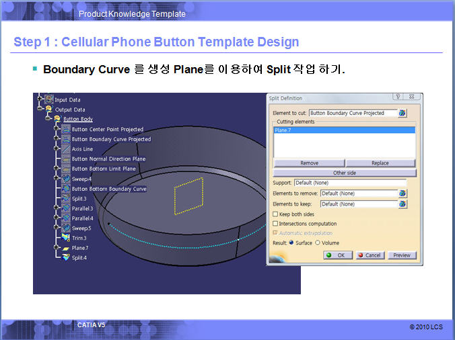Select the Trim.3 feature icon

66,238
